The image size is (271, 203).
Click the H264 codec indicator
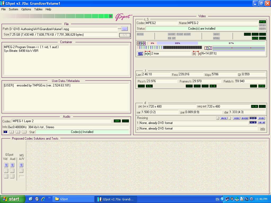point(262,29)
